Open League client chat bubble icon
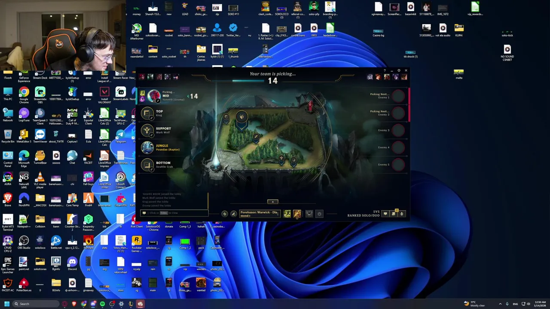The height and width of the screenshot is (309, 550). click(385, 214)
